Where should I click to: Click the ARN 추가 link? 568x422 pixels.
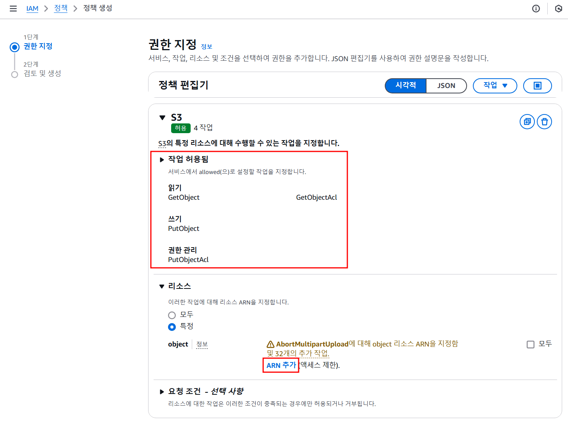coord(281,365)
